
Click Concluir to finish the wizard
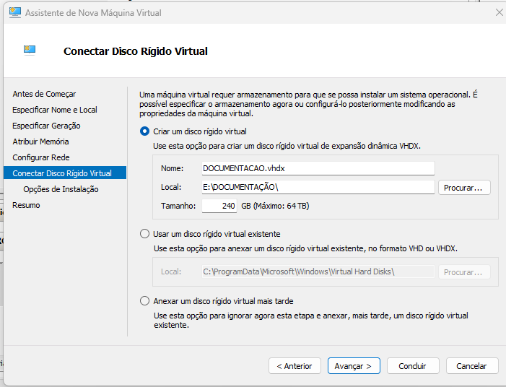[x=412, y=366]
